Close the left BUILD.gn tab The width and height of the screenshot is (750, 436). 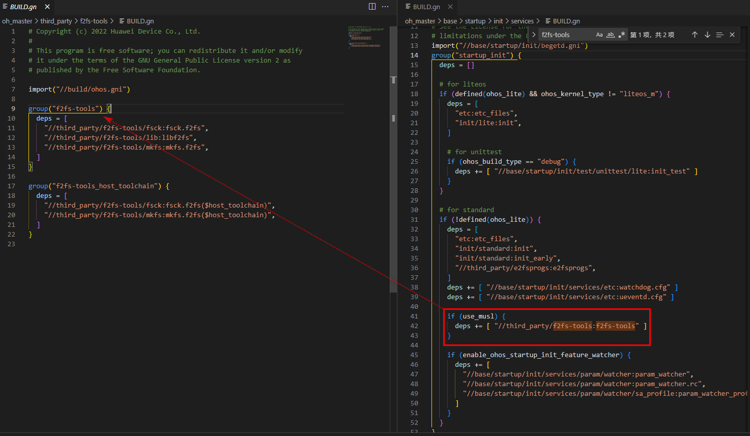pos(47,7)
